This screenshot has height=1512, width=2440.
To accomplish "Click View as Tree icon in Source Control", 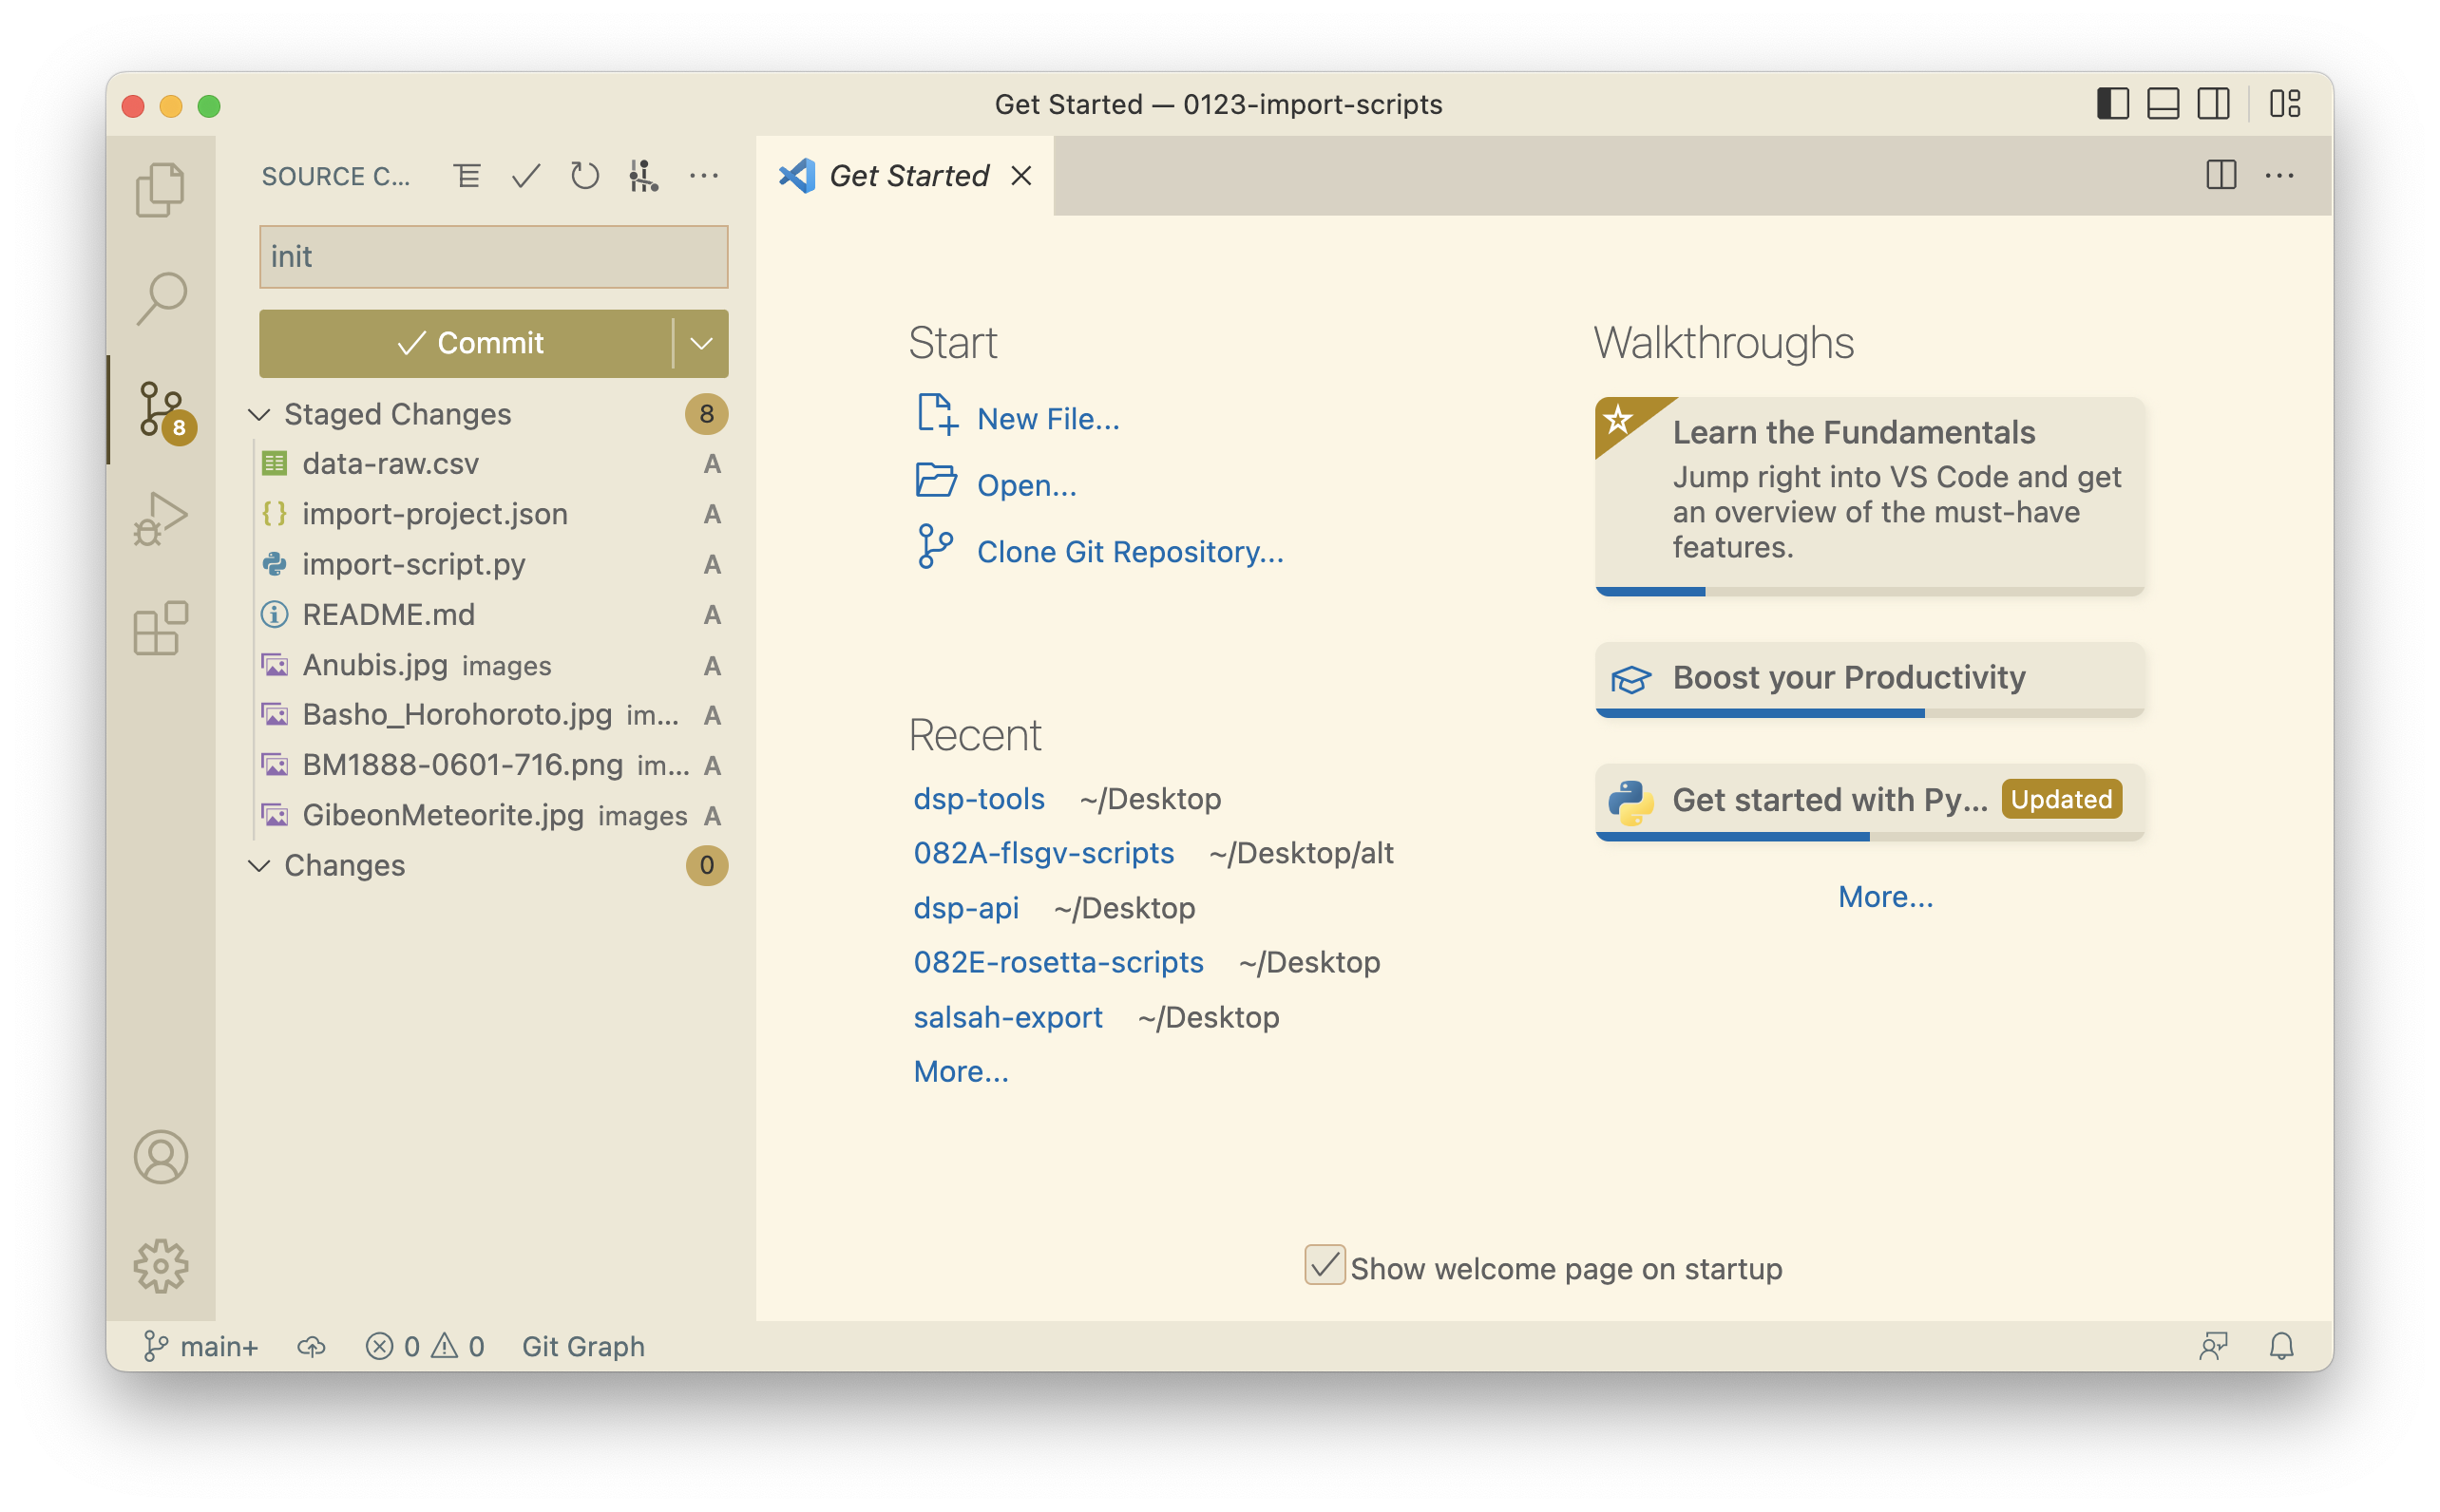I will click(467, 176).
